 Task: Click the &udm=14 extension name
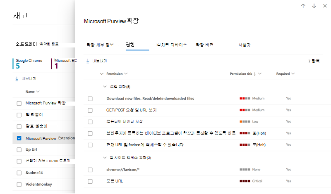(34, 173)
